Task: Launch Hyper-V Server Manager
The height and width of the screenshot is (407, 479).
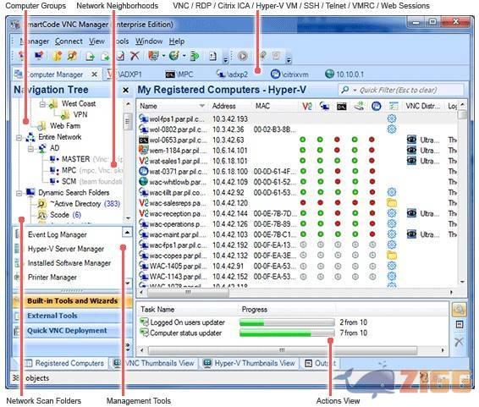Action: pyautogui.click(x=66, y=249)
